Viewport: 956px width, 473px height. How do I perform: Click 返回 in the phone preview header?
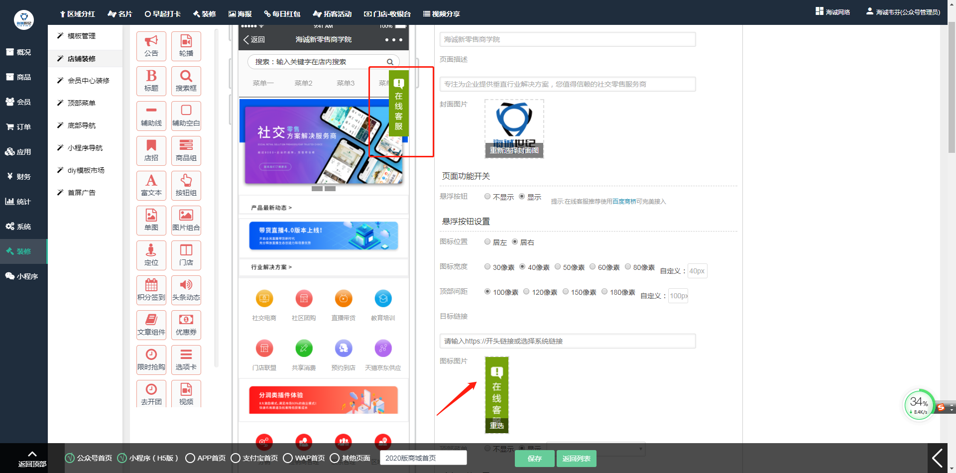(254, 40)
